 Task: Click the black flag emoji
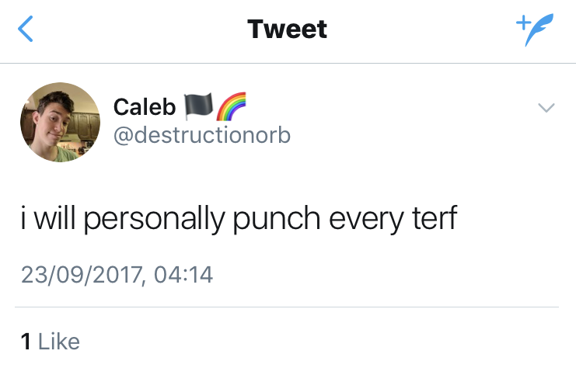click(x=196, y=105)
